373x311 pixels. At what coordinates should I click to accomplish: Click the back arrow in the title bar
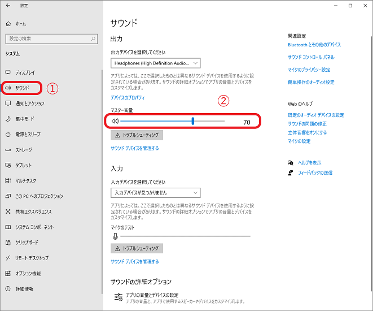[8, 5]
